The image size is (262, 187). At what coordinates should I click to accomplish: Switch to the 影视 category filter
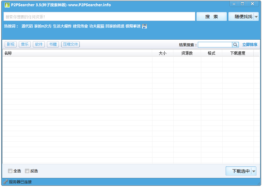point(10,44)
